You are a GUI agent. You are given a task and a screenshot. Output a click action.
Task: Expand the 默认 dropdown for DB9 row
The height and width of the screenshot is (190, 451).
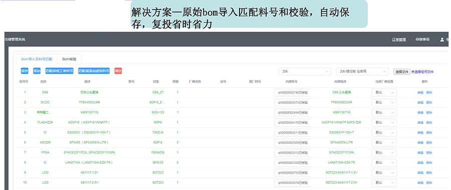point(384,92)
